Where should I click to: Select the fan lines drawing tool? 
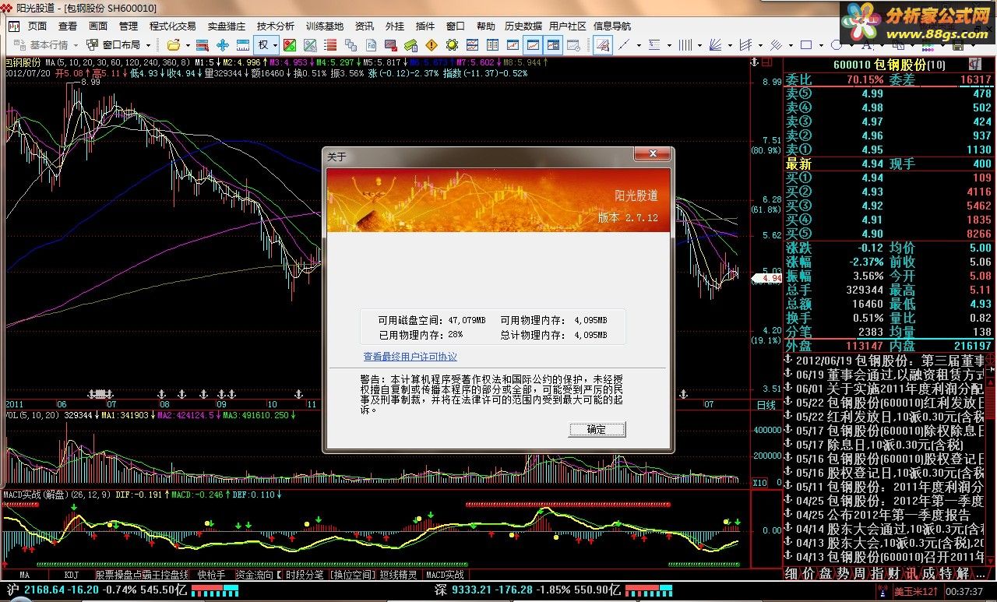[x=715, y=45]
